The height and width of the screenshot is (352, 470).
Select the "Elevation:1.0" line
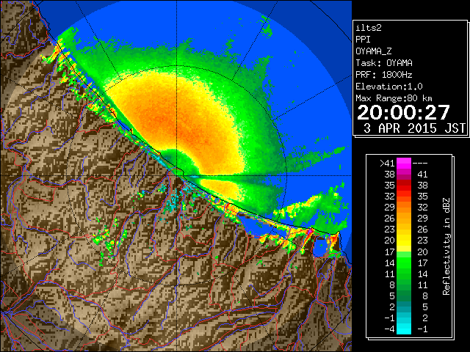(x=389, y=87)
